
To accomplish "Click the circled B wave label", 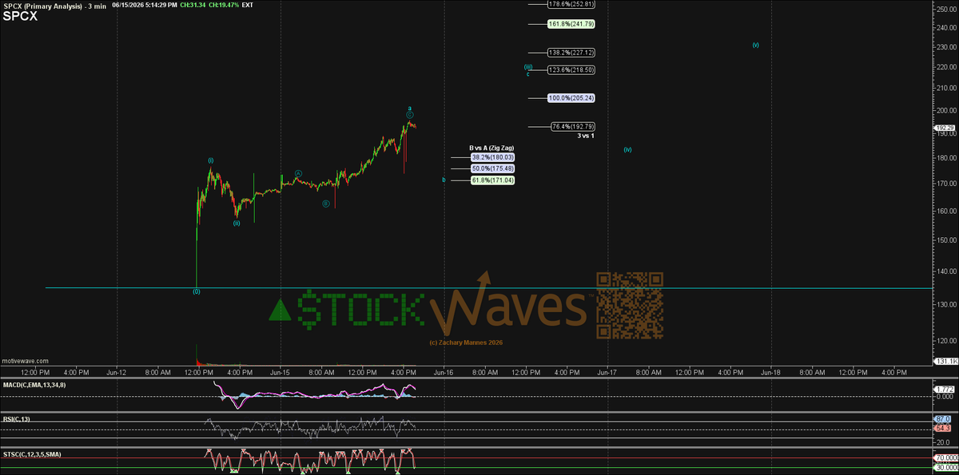I will (326, 204).
